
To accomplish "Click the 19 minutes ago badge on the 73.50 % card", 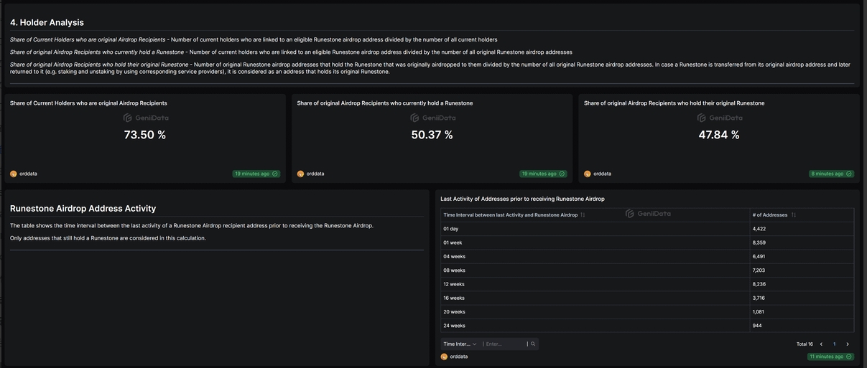I will 256,174.
